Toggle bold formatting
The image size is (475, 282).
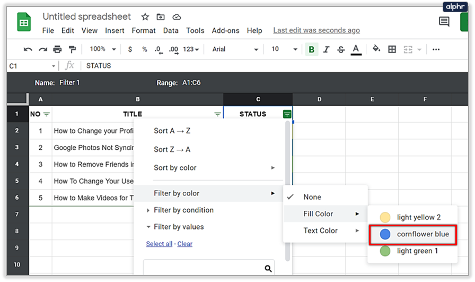(311, 49)
